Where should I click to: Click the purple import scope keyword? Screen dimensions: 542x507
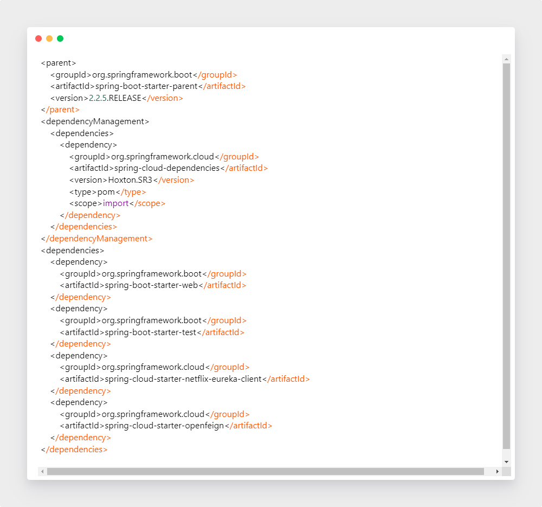click(x=115, y=203)
